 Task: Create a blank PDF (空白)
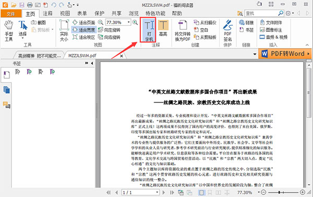pos(201,30)
